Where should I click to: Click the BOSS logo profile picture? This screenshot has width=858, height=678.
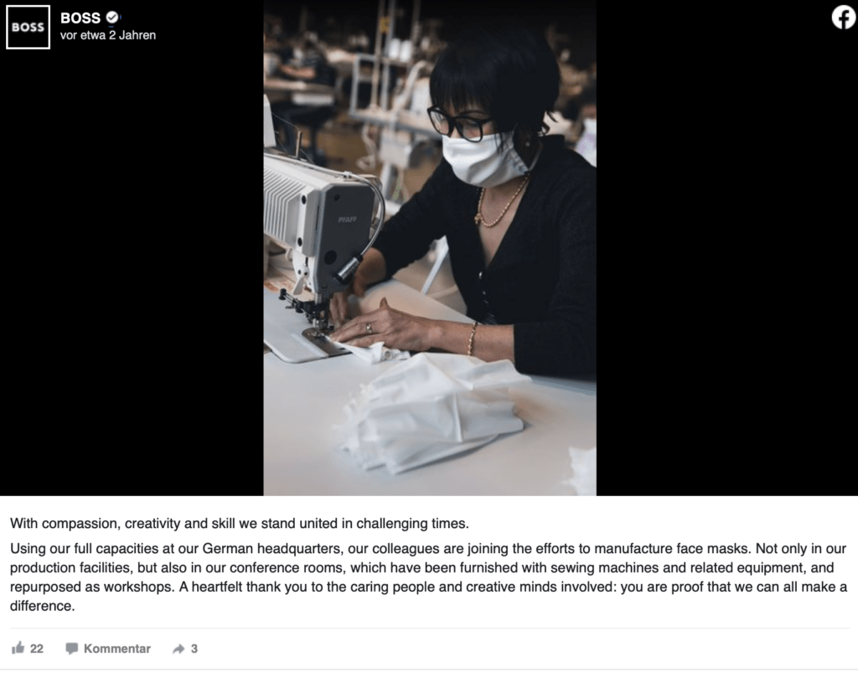(x=28, y=28)
